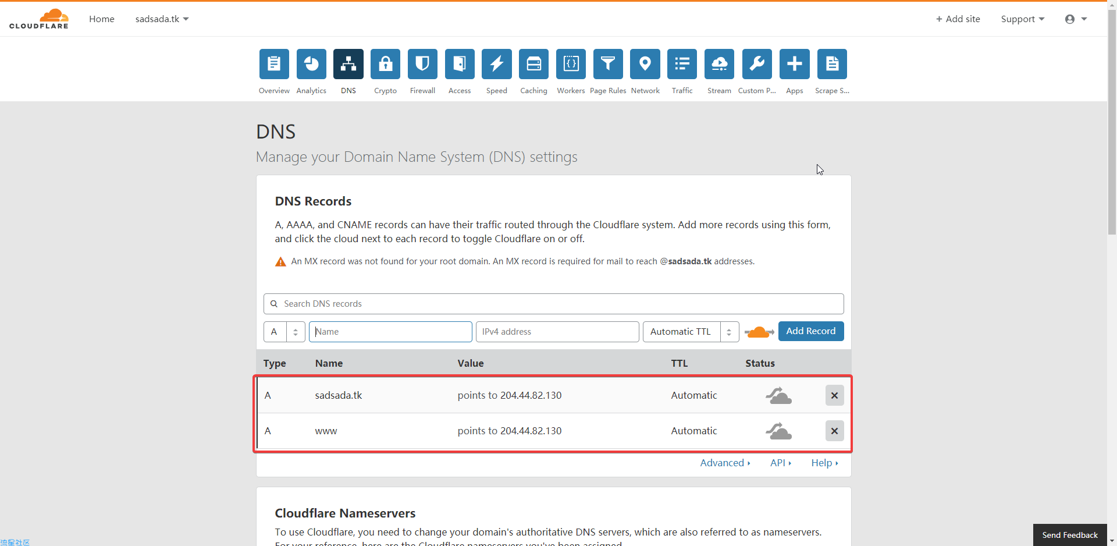
Task: Click the Search DNS records field
Action: (554, 304)
